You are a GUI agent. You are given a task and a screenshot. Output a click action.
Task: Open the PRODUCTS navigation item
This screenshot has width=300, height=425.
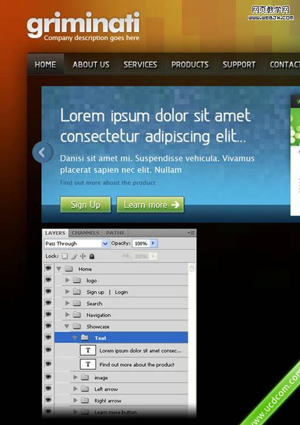190,64
